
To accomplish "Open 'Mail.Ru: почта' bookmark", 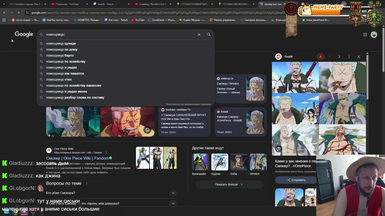I will [56, 20].
